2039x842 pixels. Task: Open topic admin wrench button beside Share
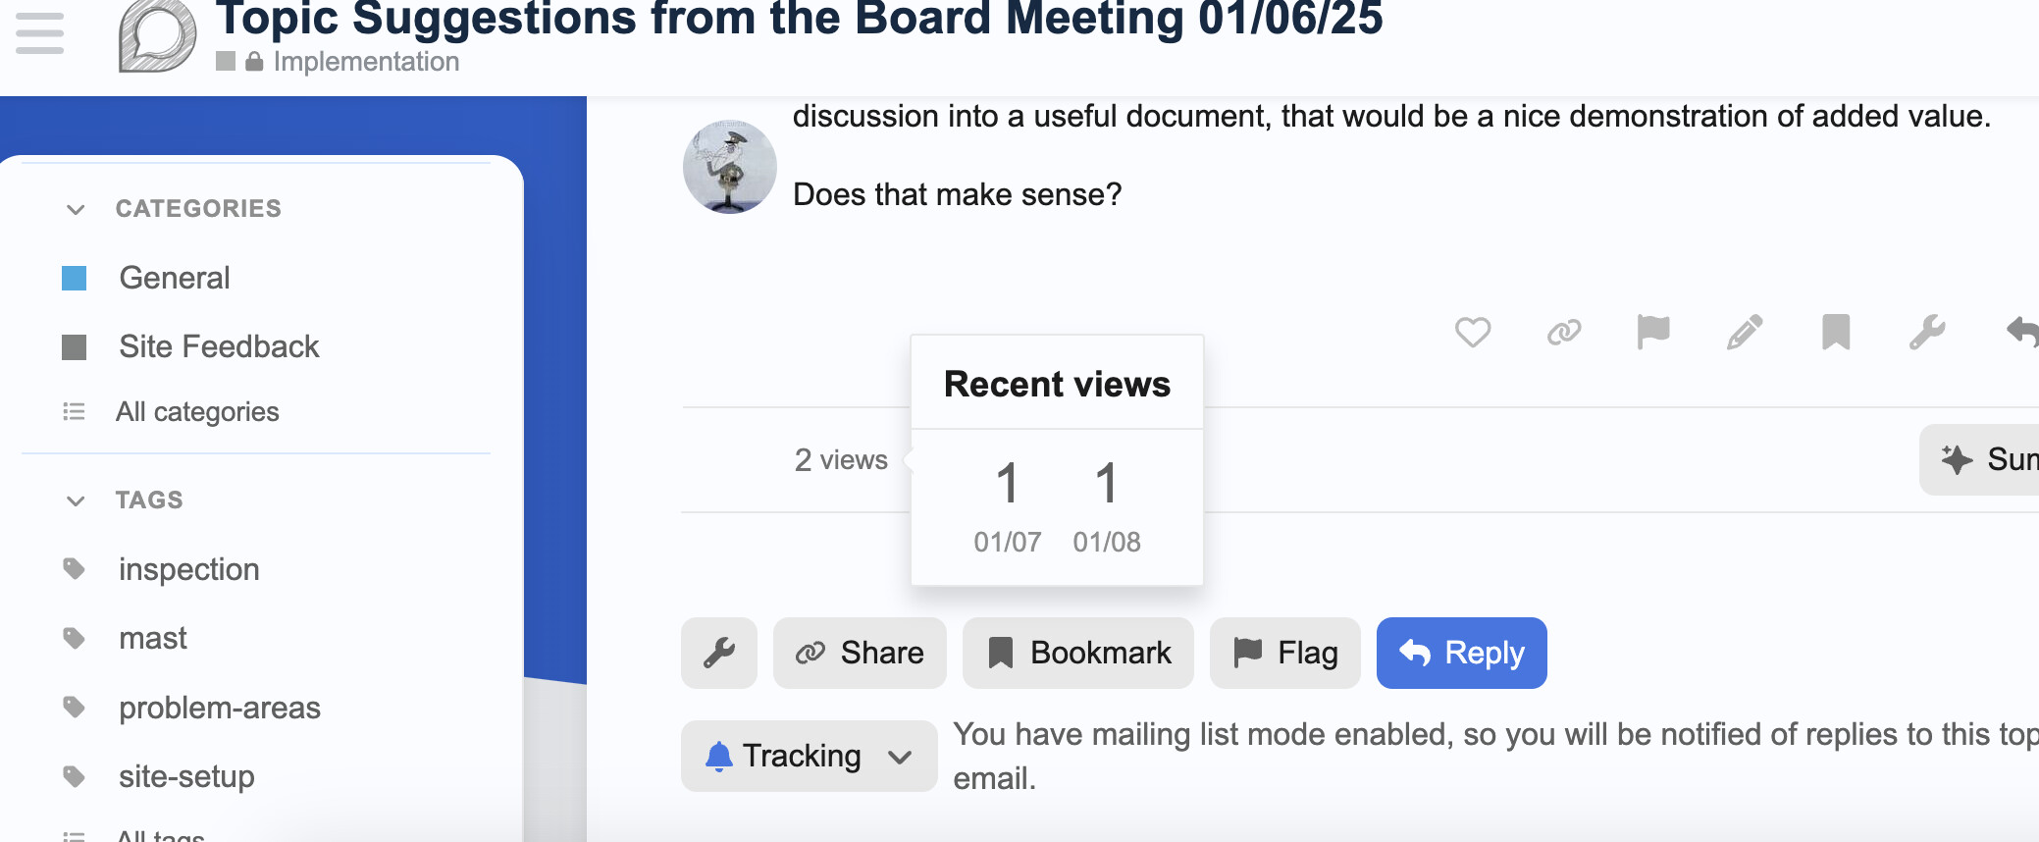pyautogui.click(x=719, y=653)
